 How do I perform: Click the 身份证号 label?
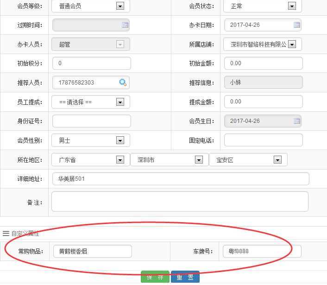click(30, 121)
